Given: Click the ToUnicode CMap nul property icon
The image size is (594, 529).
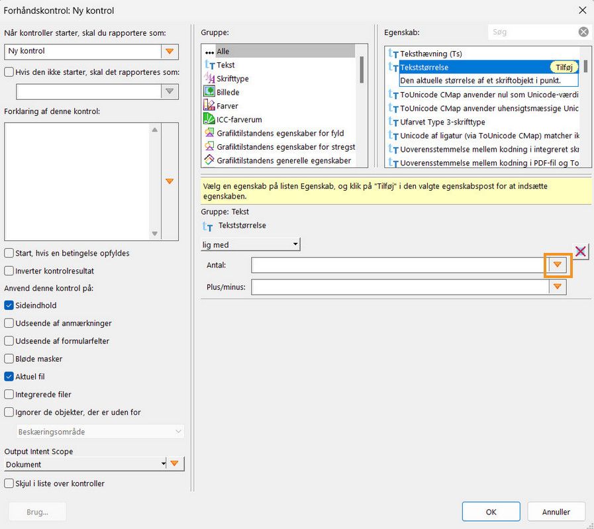Looking at the screenshot, I should click(393, 95).
